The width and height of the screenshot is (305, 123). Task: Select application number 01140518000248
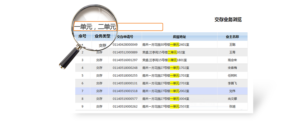pos(125,68)
